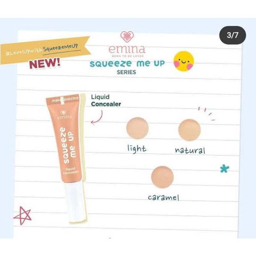Click the white cap of the tube

tap(75, 202)
